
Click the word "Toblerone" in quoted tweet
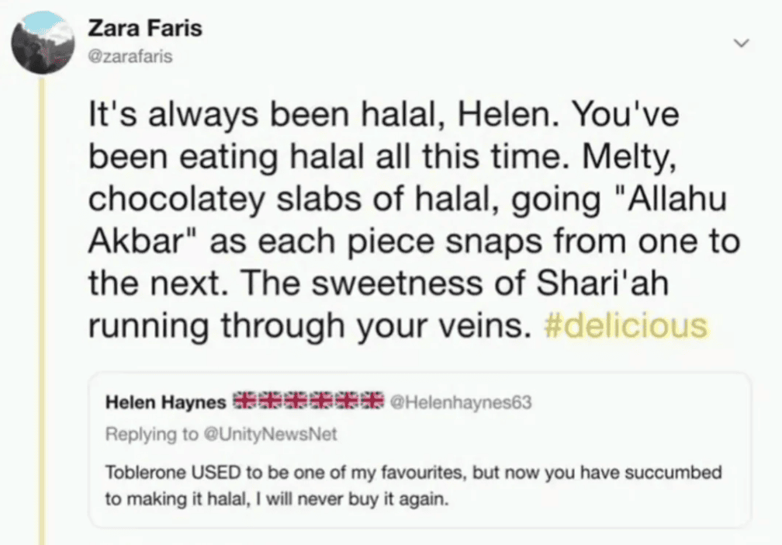click(137, 473)
